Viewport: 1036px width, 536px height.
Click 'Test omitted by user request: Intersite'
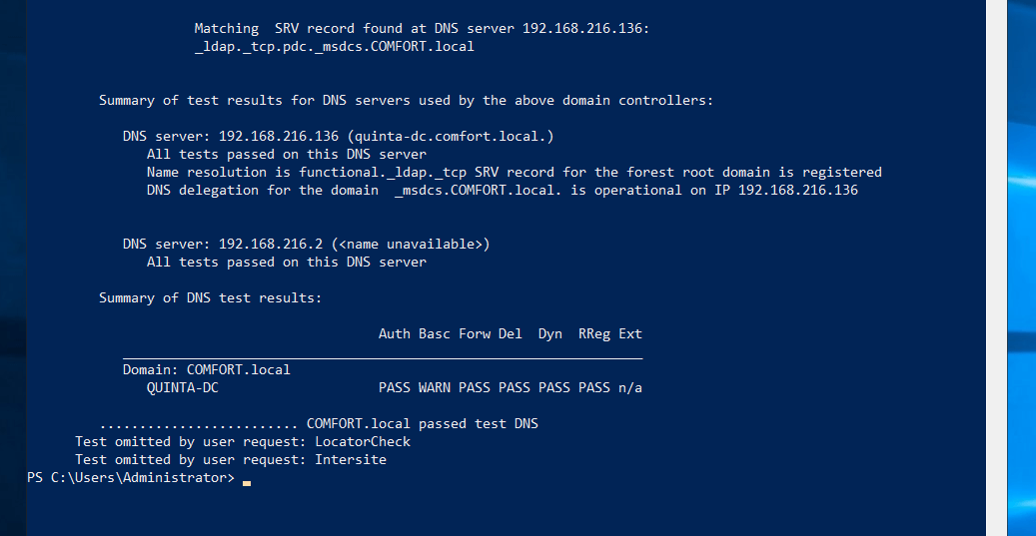231,459
